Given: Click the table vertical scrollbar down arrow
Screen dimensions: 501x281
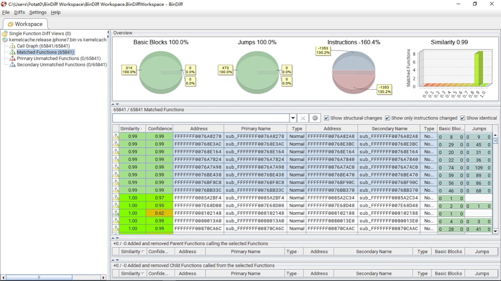Looking at the screenshot, I should pyautogui.click(x=496, y=231).
